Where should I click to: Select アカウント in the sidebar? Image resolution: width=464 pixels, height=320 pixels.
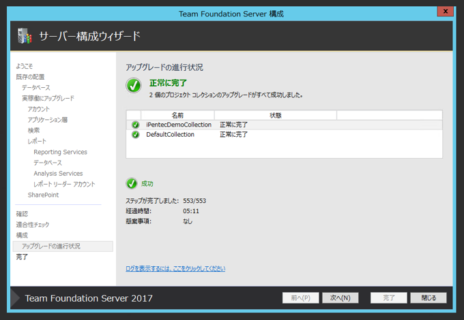pyautogui.click(x=39, y=109)
